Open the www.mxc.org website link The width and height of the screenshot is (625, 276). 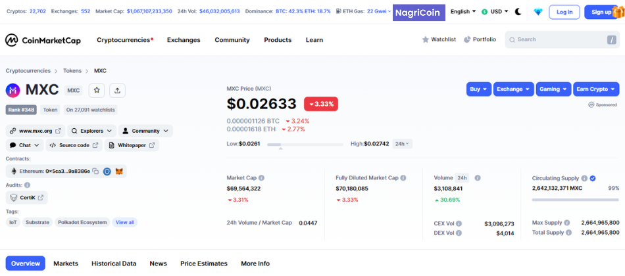[x=35, y=131]
